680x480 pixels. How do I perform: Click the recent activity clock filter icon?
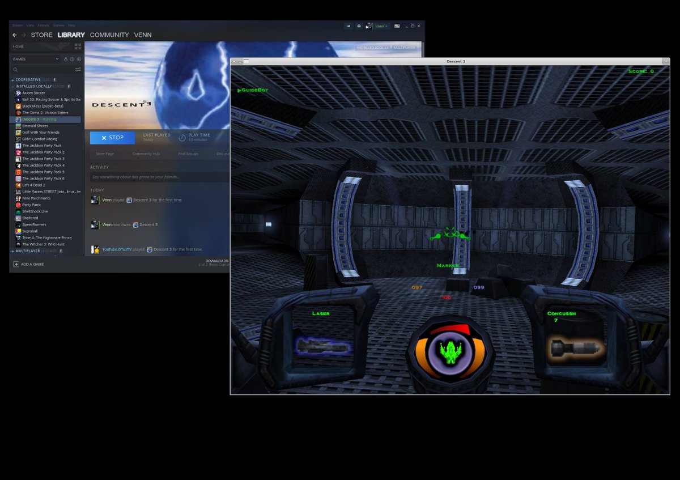pos(73,59)
